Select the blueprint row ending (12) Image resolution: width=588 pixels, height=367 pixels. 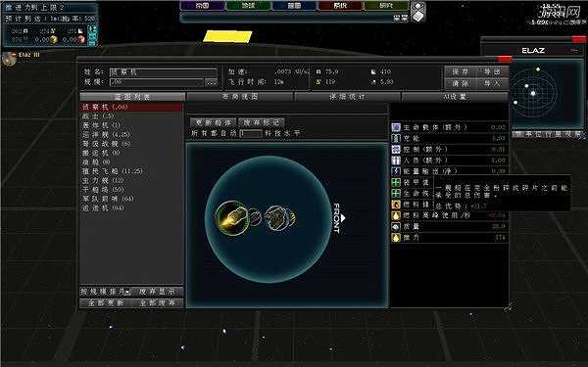(x=131, y=180)
